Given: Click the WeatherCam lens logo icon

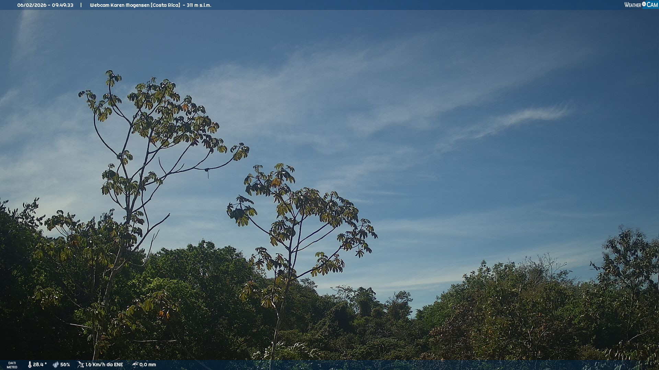Looking at the screenshot, I should coord(644,4).
